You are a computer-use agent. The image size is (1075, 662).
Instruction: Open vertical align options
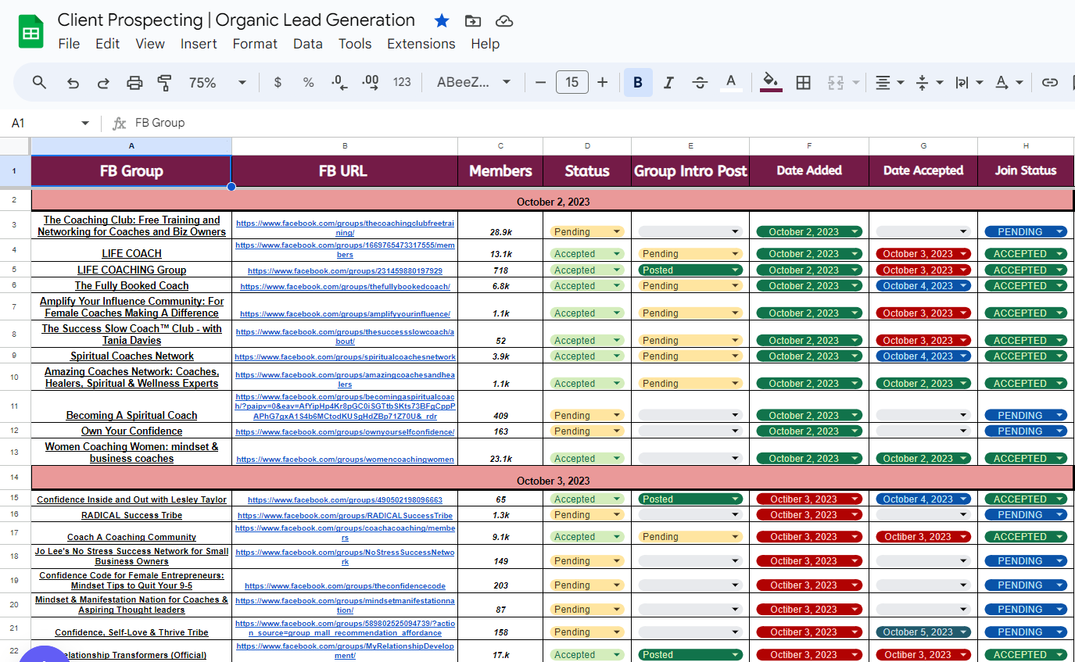(928, 82)
